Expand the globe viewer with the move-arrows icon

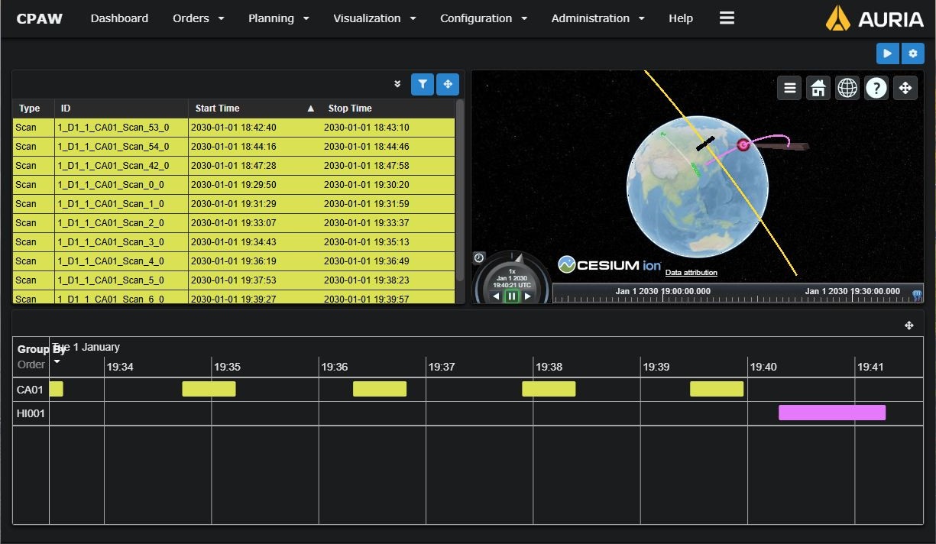tap(905, 88)
